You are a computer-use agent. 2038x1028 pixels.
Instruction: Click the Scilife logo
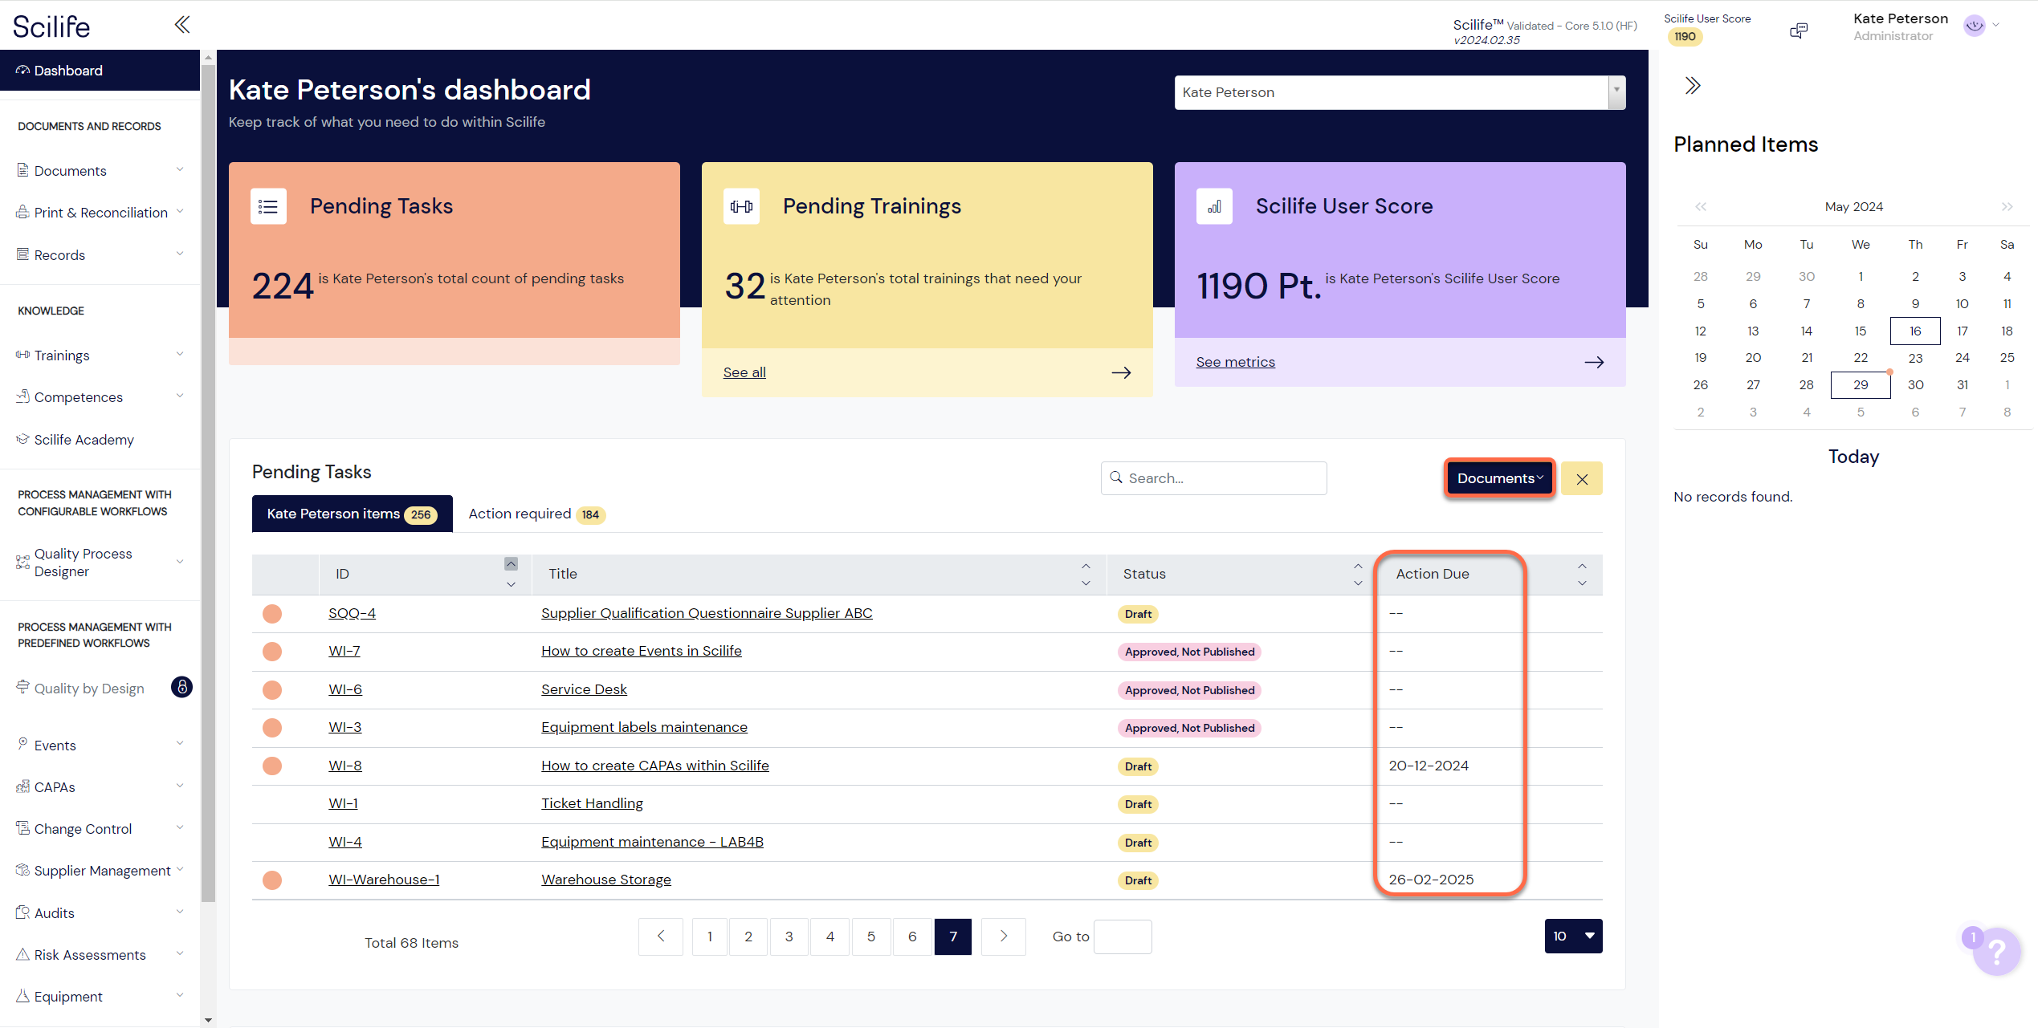click(x=51, y=26)
